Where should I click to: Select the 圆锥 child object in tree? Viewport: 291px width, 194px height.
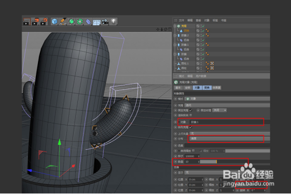tap(186, 31)
